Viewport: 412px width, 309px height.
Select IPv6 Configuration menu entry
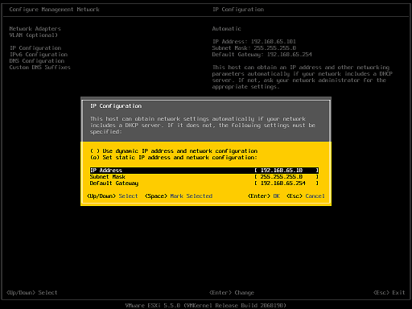(x=39, y=55)
